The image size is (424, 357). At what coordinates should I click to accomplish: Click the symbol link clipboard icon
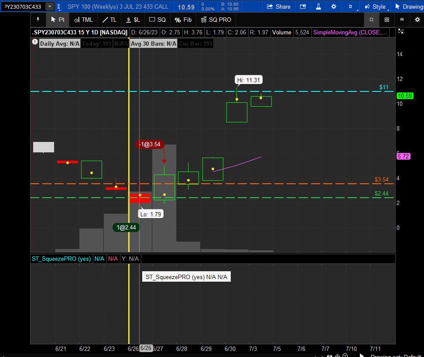(58, 7)
